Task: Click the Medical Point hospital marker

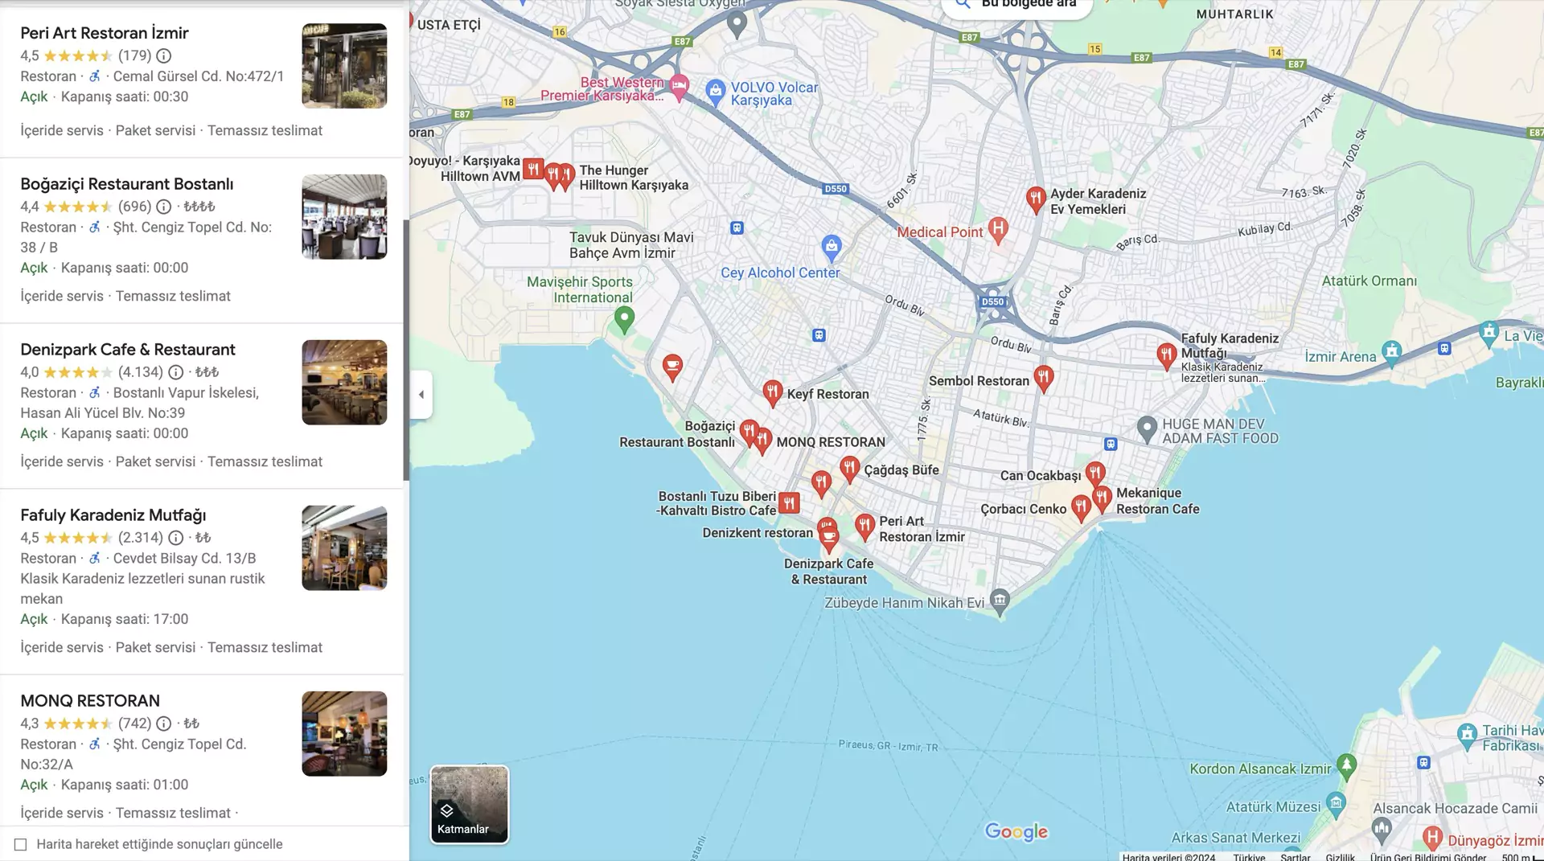Action: pos(999,231)
